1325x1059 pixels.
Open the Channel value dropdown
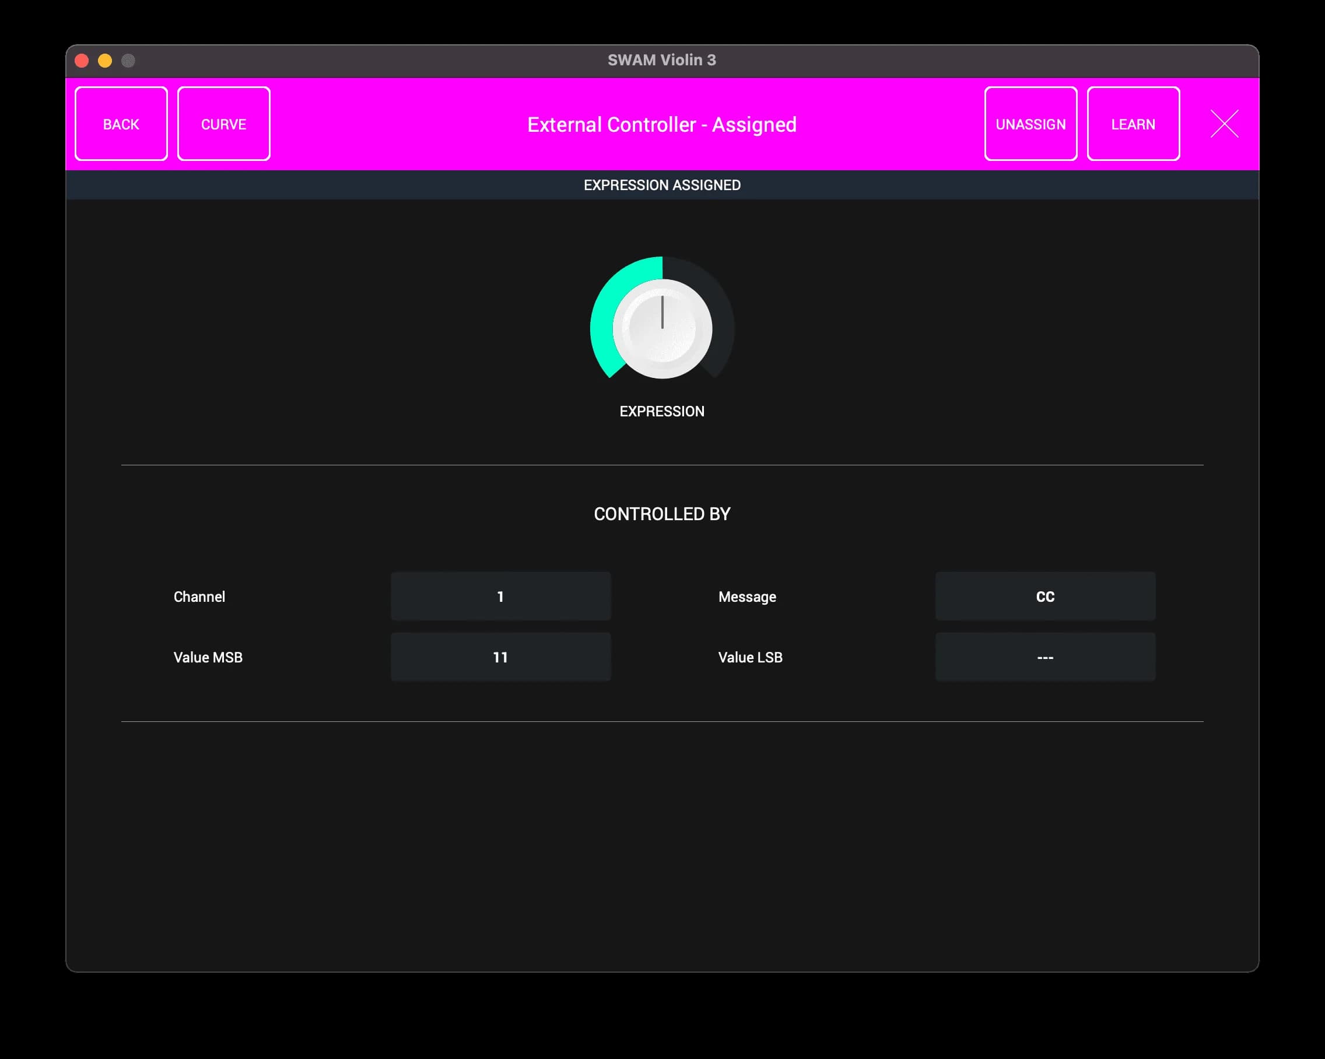[x=500, y=596]
